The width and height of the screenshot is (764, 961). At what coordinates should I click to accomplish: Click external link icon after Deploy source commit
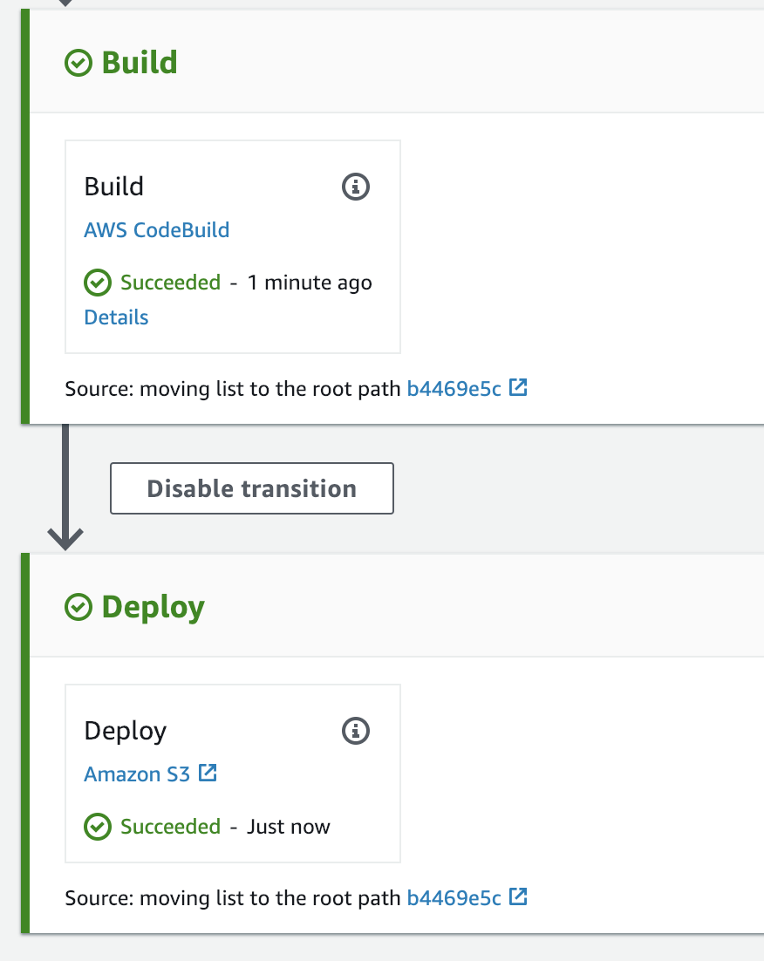518,896
